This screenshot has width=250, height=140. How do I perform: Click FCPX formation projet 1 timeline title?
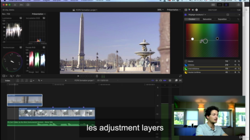(84, 80)
